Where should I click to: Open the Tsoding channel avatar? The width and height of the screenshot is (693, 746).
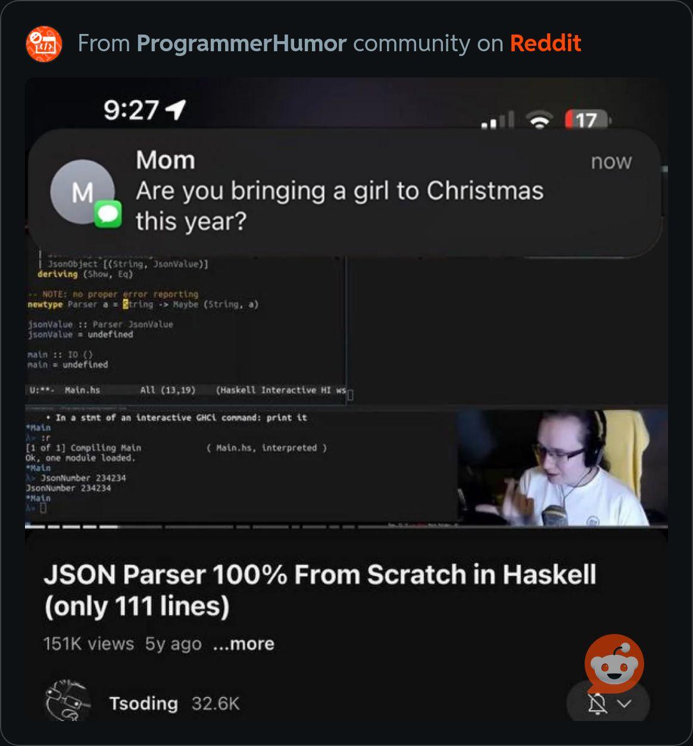pyautogui.click(x=68, y=701)
